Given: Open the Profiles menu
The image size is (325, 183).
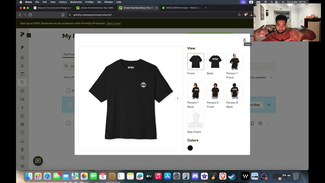Looking at the screenshot, I should pyautogui.click(x=89, y=2).
